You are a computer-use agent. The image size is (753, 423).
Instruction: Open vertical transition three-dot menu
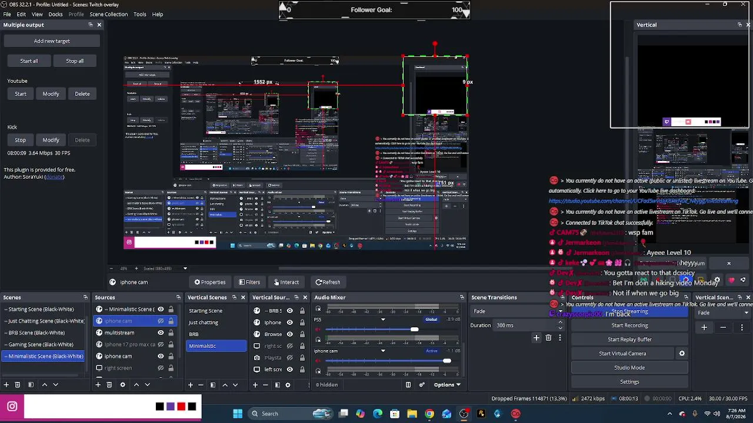[x=742, y=327]
